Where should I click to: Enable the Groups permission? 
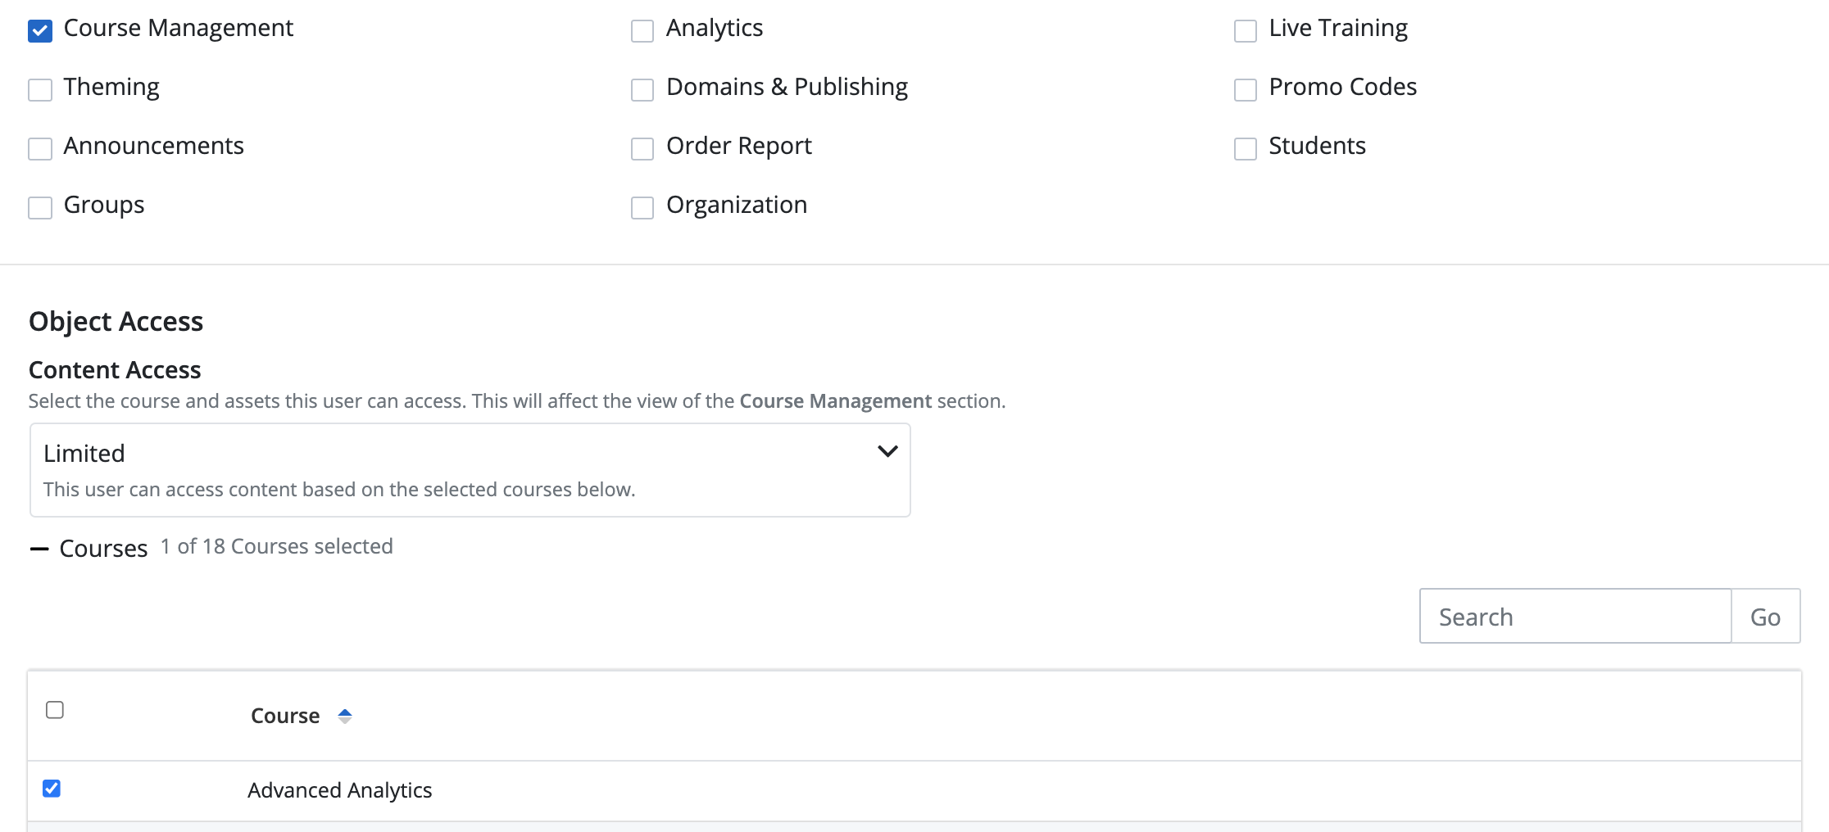40,208
